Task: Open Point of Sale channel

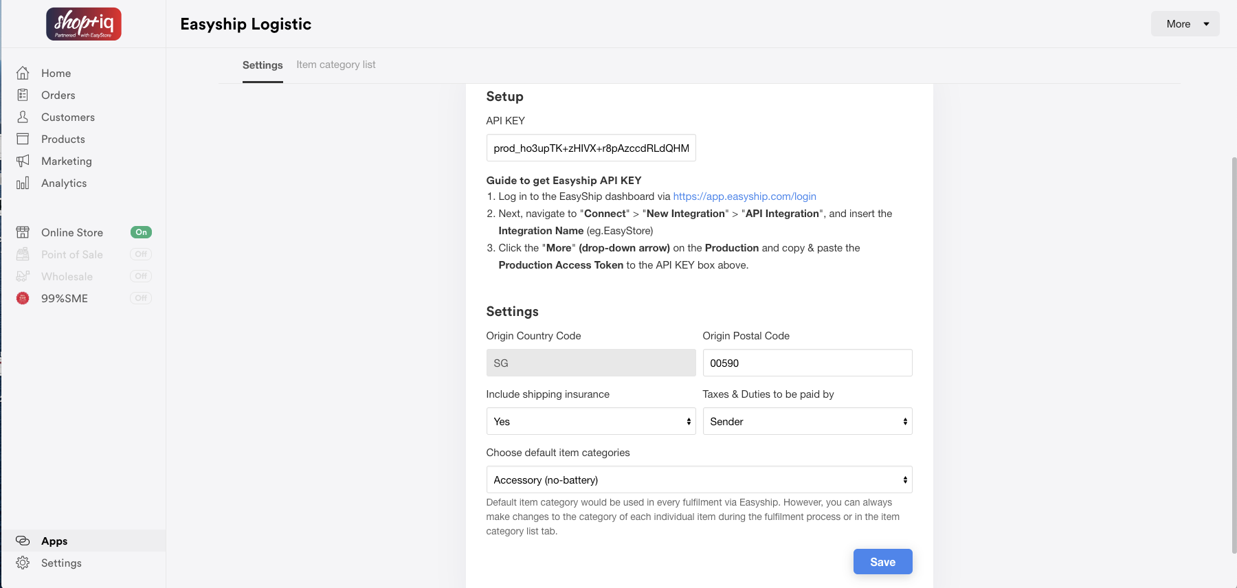Action: 72,254
